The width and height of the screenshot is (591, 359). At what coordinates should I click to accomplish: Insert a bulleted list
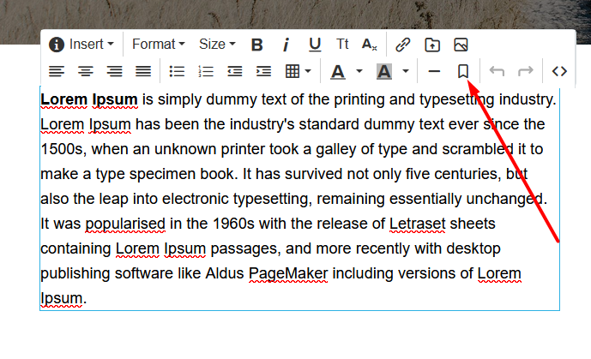(177, 71)
